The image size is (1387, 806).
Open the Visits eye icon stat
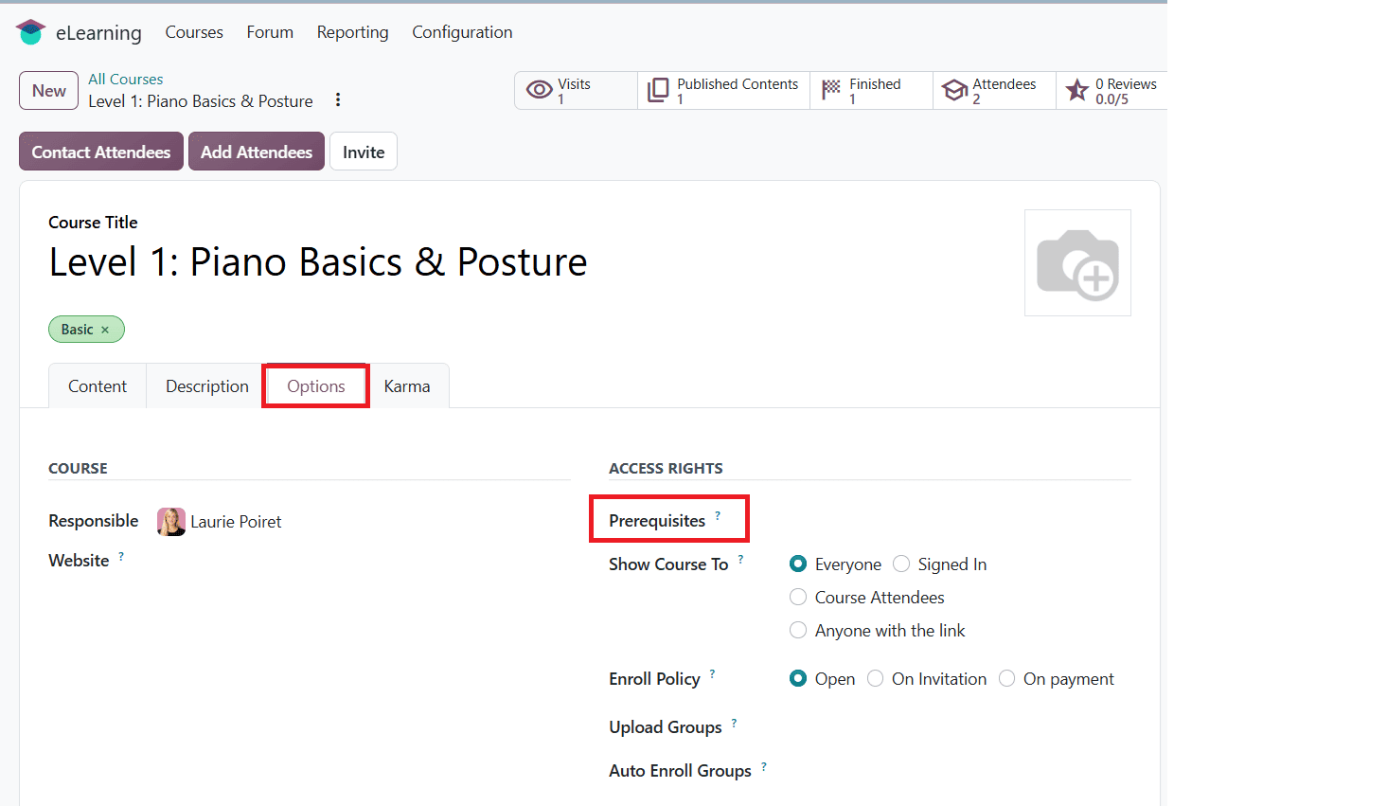[x=540, y=90]
